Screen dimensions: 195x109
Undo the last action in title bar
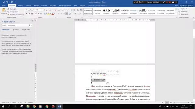tap(7, 2)
